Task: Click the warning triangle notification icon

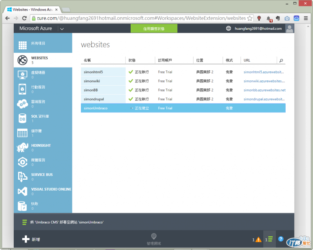Action: point(258,239)
